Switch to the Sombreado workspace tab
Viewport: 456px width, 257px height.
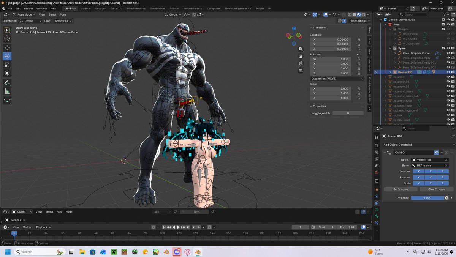click(157, 8)
